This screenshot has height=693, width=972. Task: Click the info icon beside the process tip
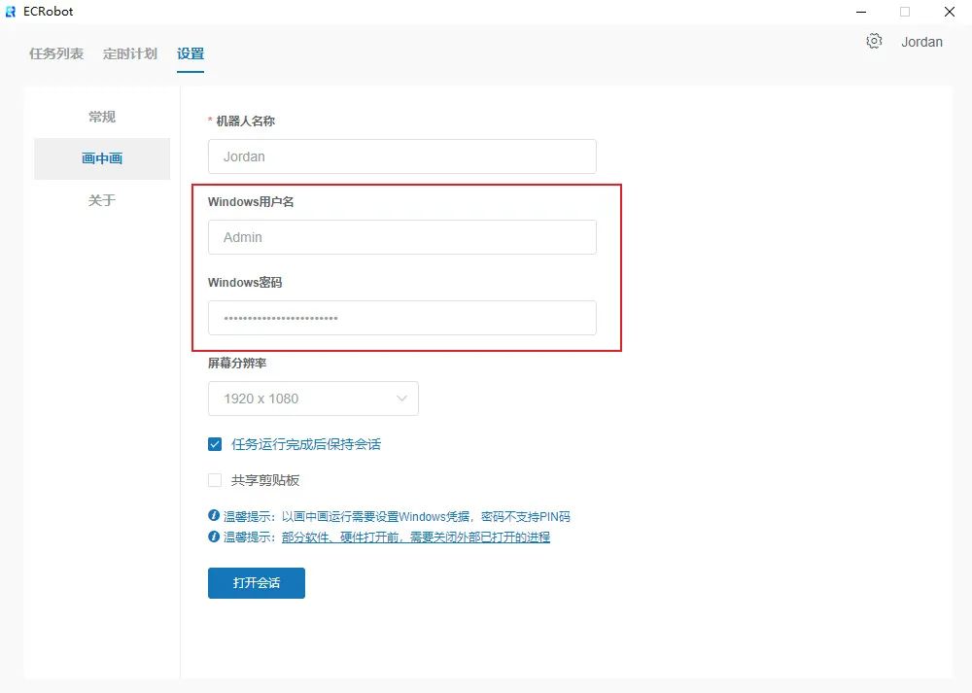click(214, 537)
